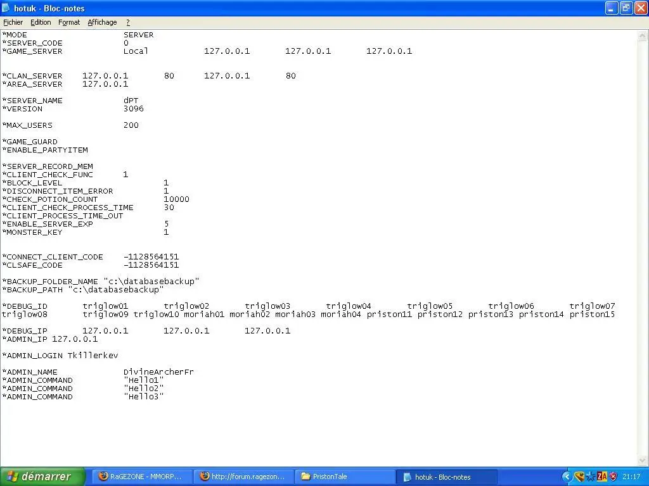Click the *BACKUP_FOLDER_NAME text
649x486 pixels.
pyautogui.click(x=50, y=282)
